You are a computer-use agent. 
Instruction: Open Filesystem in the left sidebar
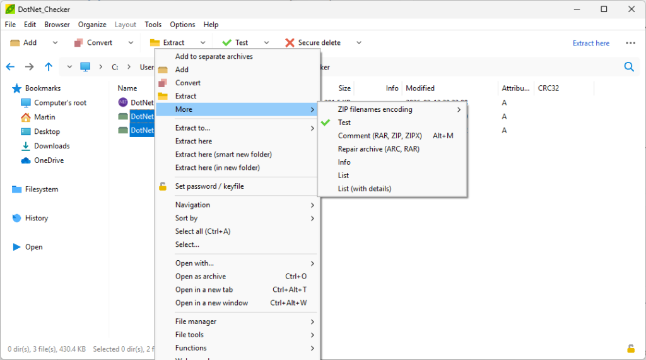41,189
